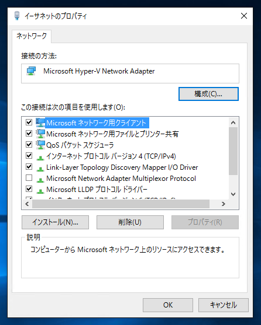This screenshot has height=325, width=261.
Task: Click the description text about Microsoft ネットワーク
Action: (128, 250)
